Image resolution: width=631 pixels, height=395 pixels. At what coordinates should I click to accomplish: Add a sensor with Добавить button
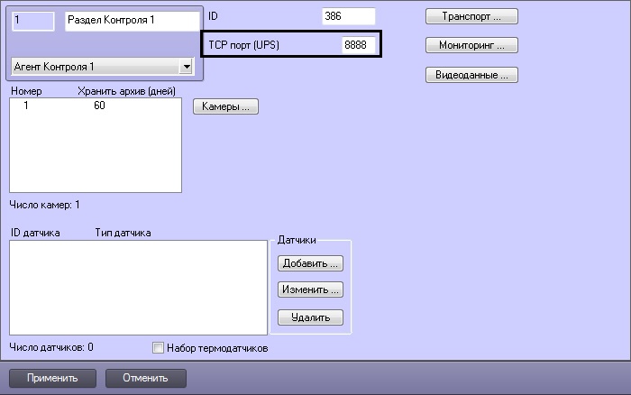pyautogui.click(x=310, y=263)
